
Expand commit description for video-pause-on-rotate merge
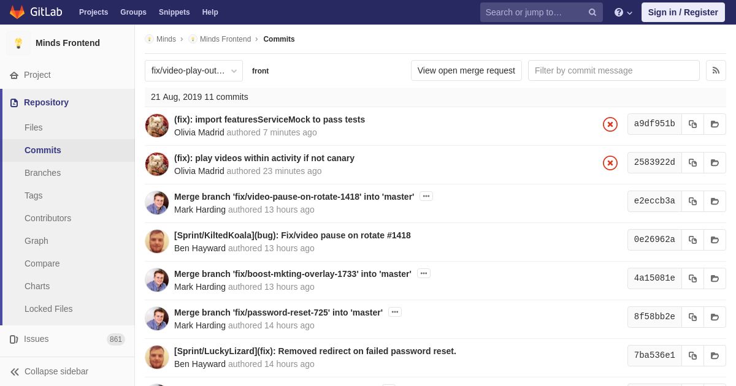tap(426, 196)
